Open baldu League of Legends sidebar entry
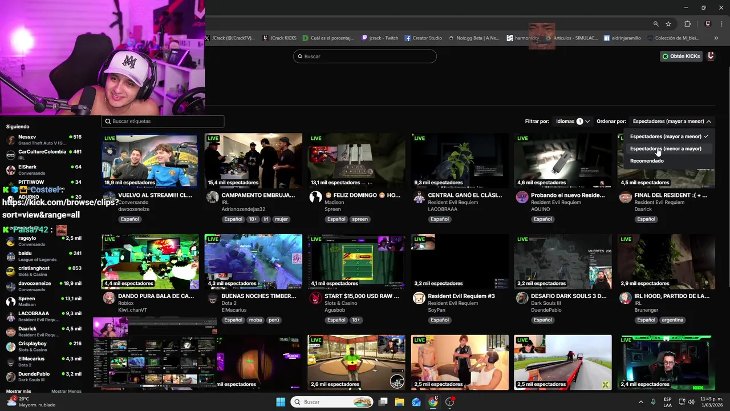 click(43, 256)
